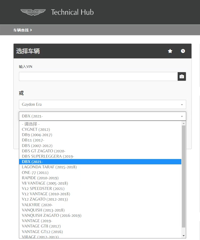Screen dimensions: 200x240
Task: Select V12 SPEEDSTER (2021) option
Action: 43,189
